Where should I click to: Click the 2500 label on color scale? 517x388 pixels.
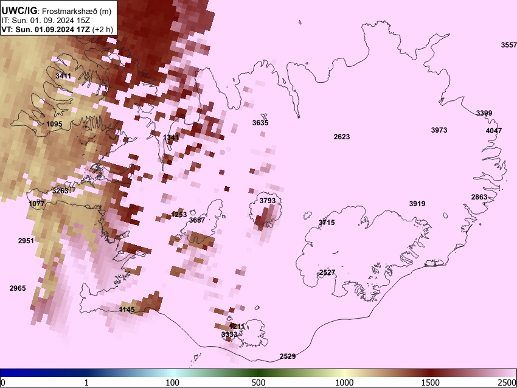[507, 383]
